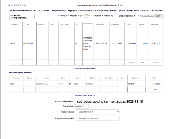Change the Reg. por Pagina dropdown

pyautogui.click(x=159, y=16)
